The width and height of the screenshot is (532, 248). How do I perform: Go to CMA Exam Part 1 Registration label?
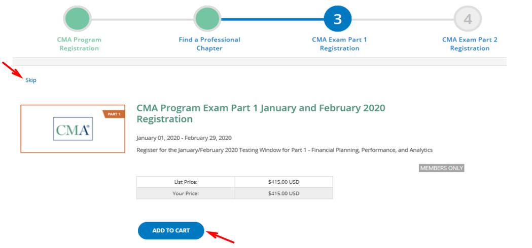(339, 44)
